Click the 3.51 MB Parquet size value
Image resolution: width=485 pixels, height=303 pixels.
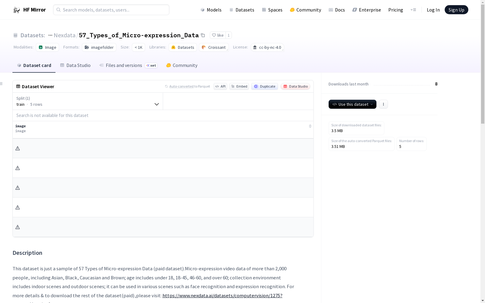coord(338,146)
